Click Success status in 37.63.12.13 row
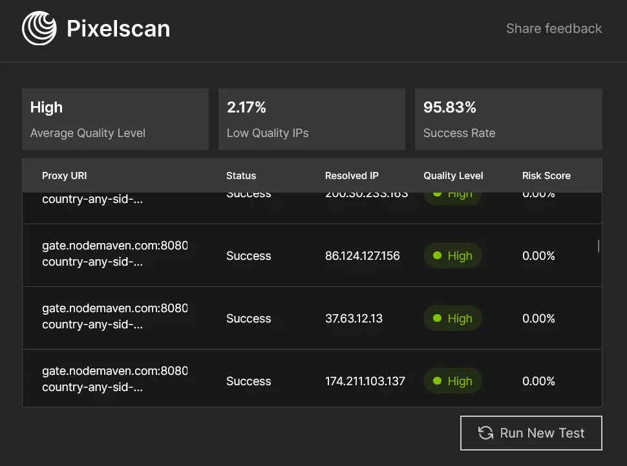This screenshot has height=466, width=627. pyautogui.click(x=249, y=319)
